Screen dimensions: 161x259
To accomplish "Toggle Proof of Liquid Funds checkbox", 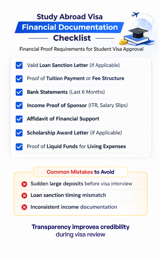I will click(19, 146).
